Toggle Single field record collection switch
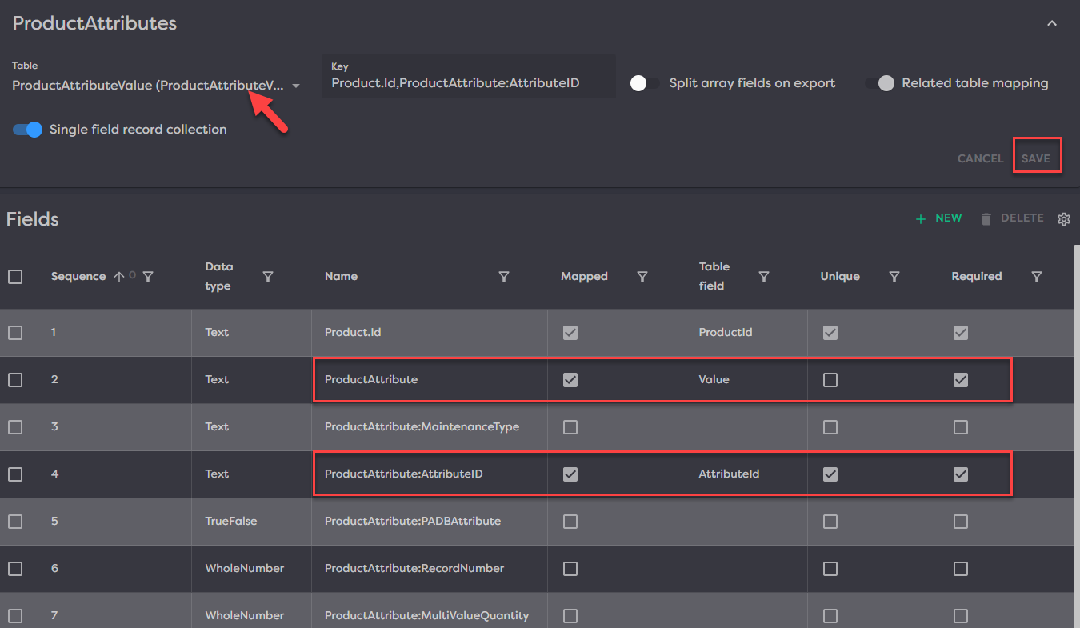Image resolution: width=1080 pixels, height=628 pixels. (x=28, y=130)
